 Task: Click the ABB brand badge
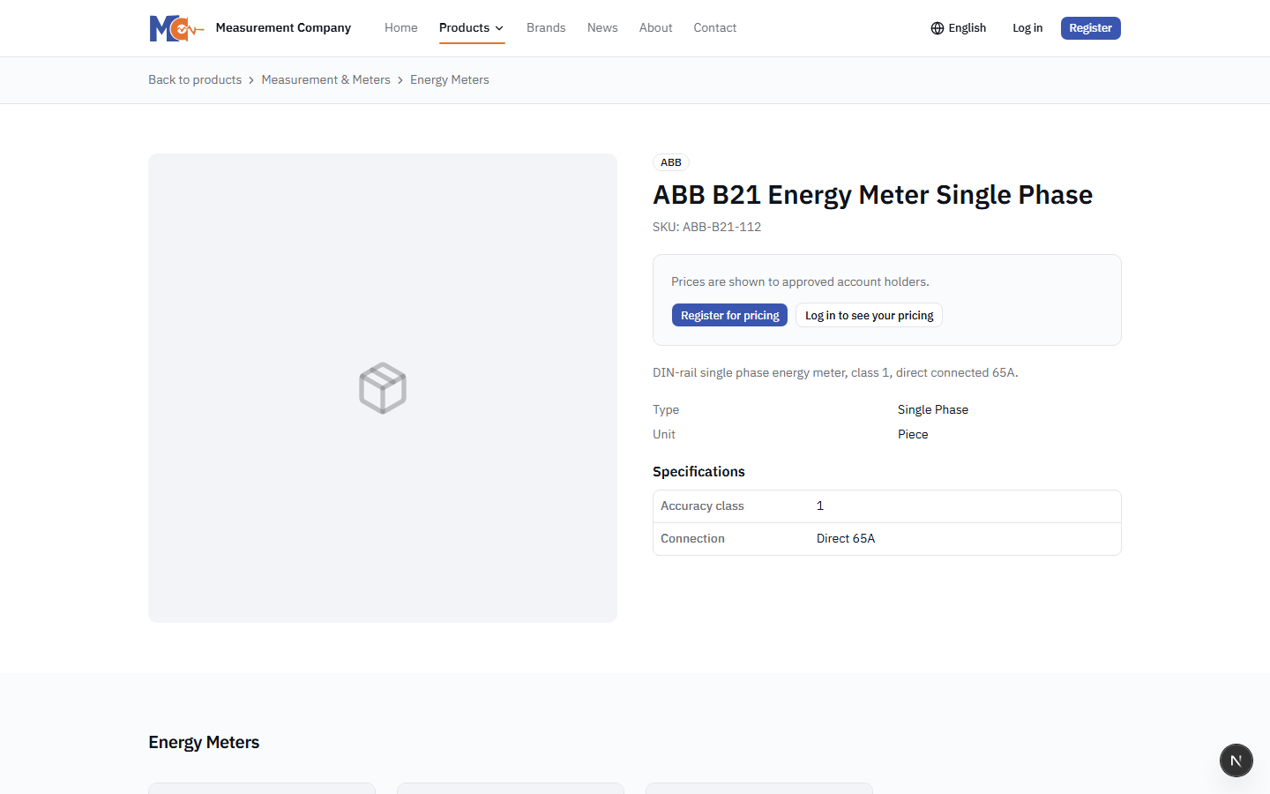tap(671, 162)
